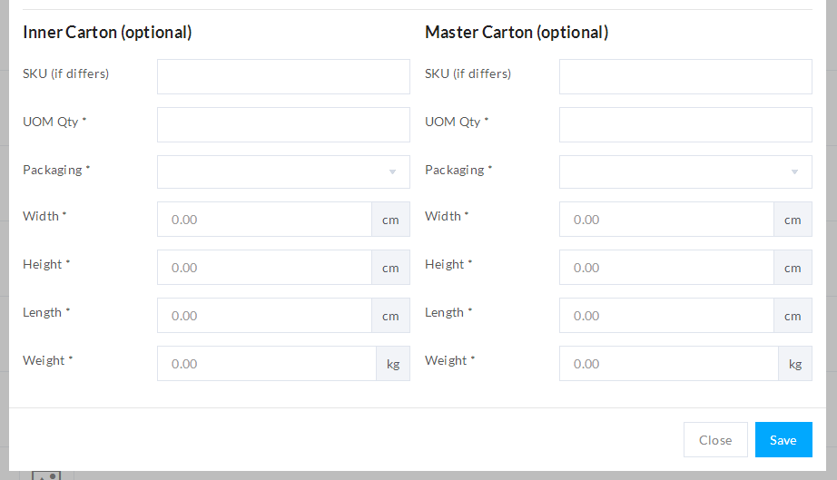Focus the Master Carton Height field

[x=666, y=268]
